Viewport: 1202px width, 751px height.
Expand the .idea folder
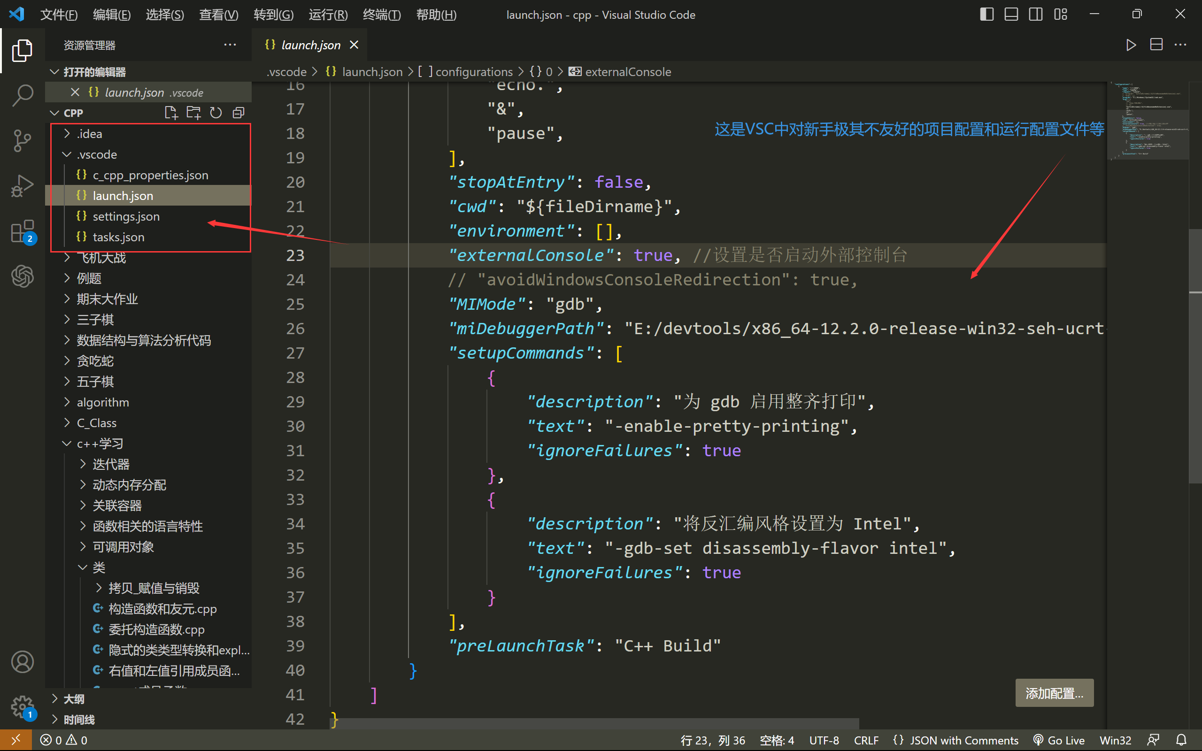coord(148,134)
